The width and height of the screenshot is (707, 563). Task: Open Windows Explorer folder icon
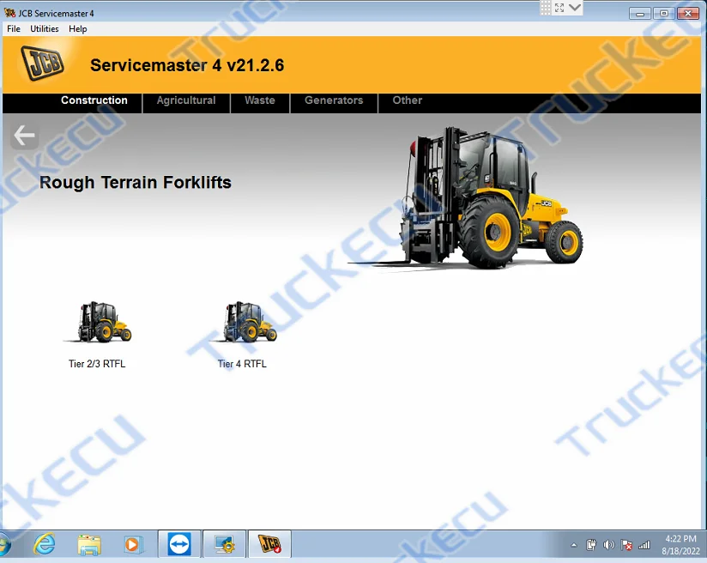[89, 544]
